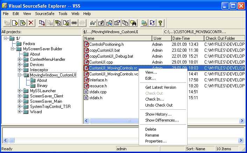Select the stdafx.h file
The width and height of the screenshot is (247, 153).
[x=96, y=98]
